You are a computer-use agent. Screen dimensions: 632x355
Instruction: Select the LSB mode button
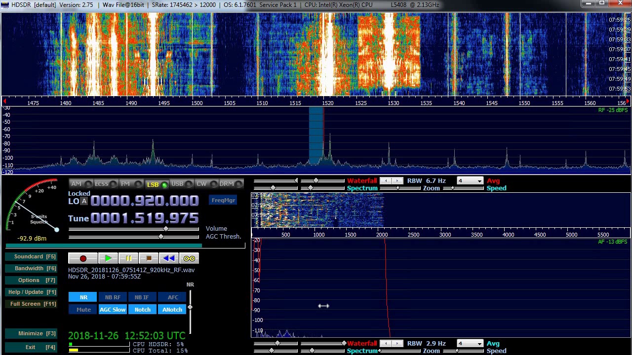[x=157, y=184]
